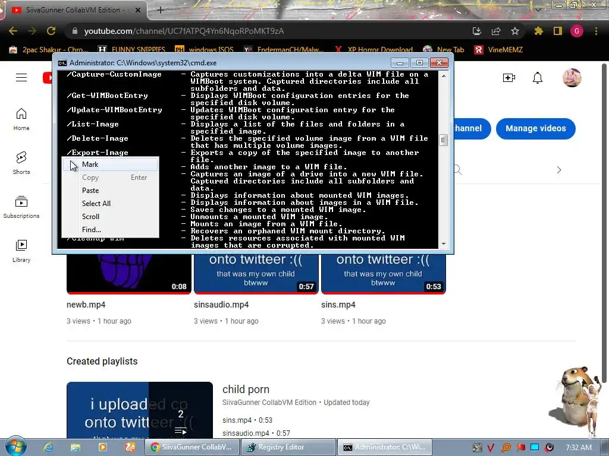Reload the current page in Chrome
Image resolution: width=609 pixels, height=456 pixels.
click(51, 31)
